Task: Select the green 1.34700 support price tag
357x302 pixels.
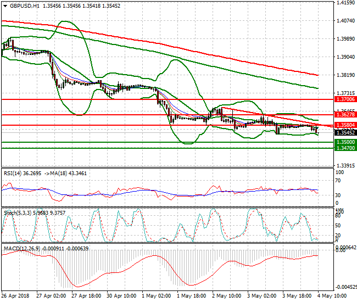Action: click(345, 148)
